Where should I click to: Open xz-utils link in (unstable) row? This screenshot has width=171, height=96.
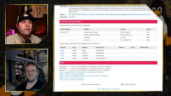(62, 58)
